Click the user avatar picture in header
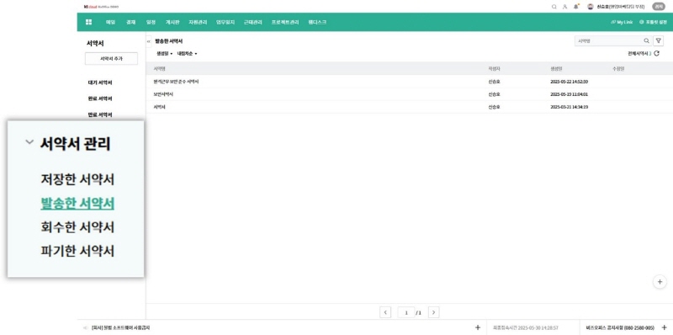The image size is (673, 335). tap(591, 7)
